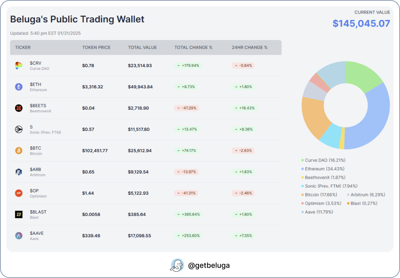Click the Blast (0.27%) legend entry
The height and width of the screenshot is (278, 400).
pyautogui.click(x=362, y=203)
